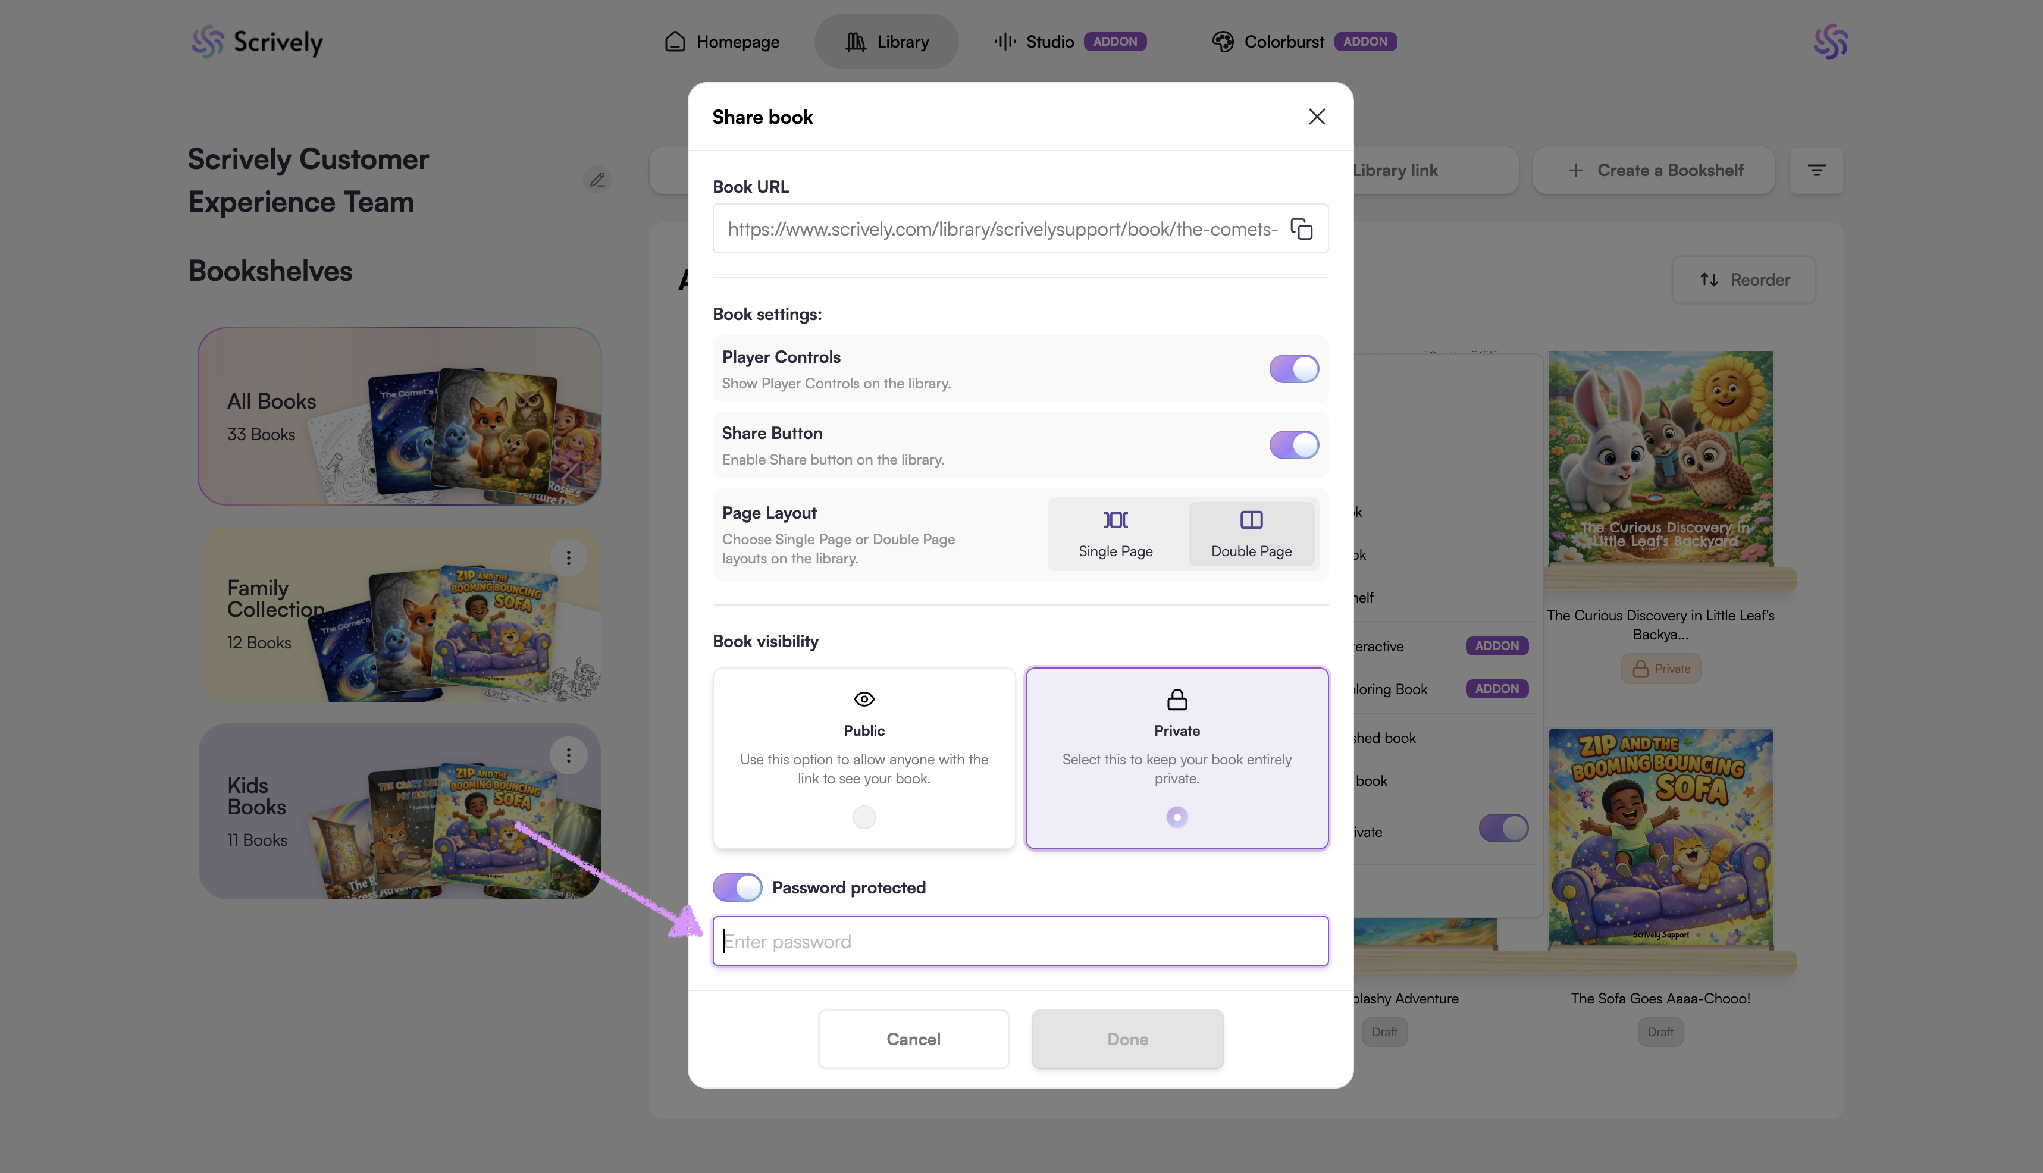Copy the Book URL with copy icon
The height and width of the screenshot is (1173, 2043).
(1301, 229)
